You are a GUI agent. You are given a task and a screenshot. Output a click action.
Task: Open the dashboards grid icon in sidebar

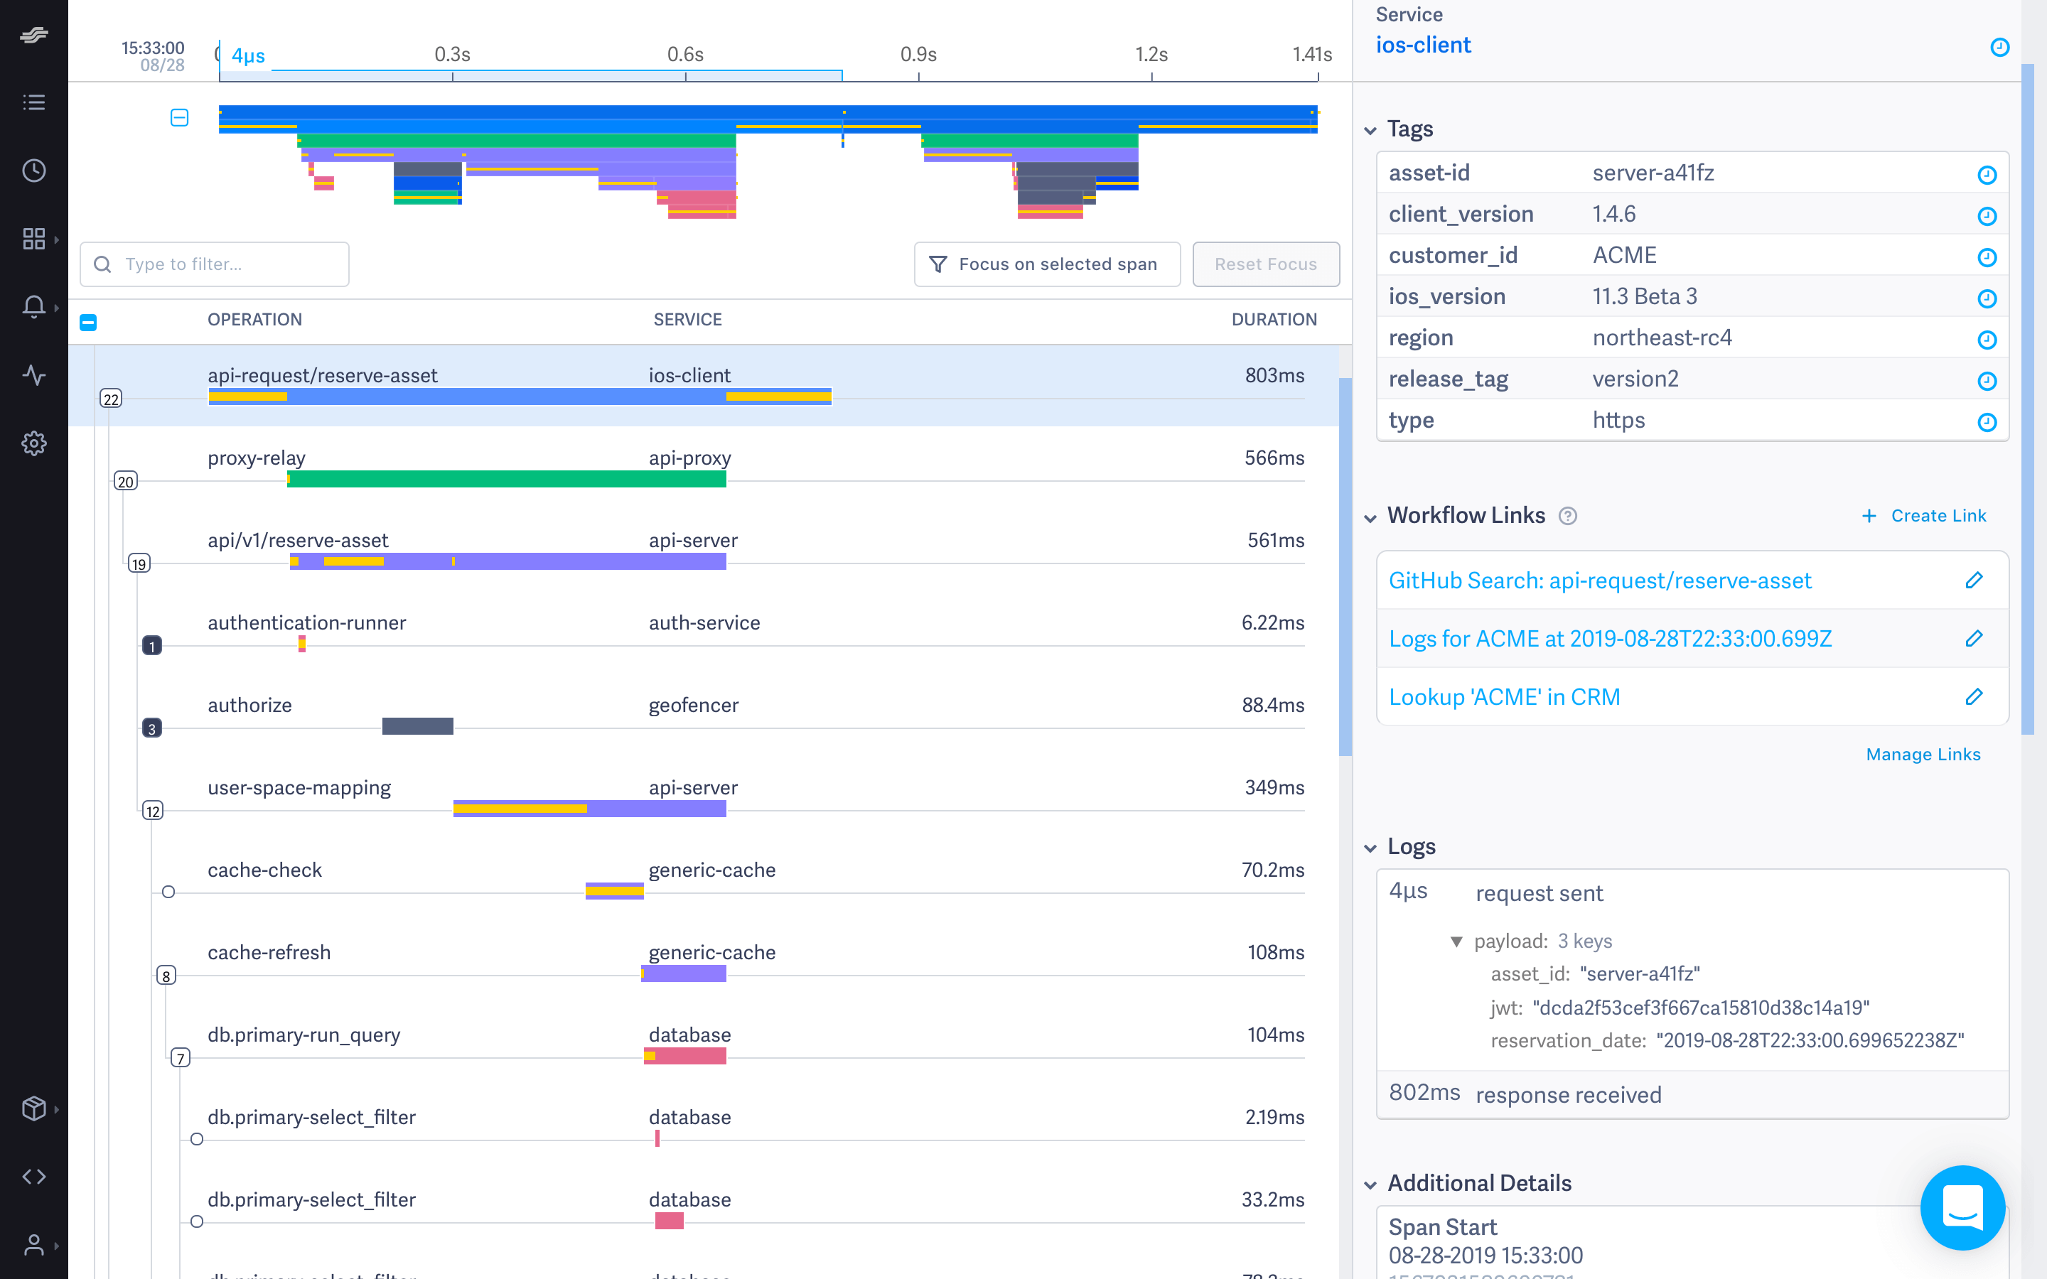click(34, 239)
